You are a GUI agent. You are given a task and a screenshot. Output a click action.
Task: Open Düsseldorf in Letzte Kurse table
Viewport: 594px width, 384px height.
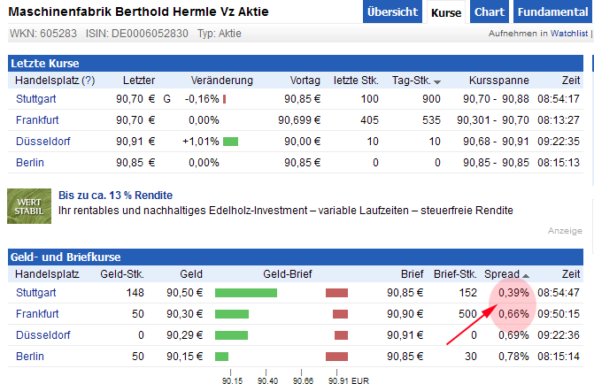click(x=43, y=142)
